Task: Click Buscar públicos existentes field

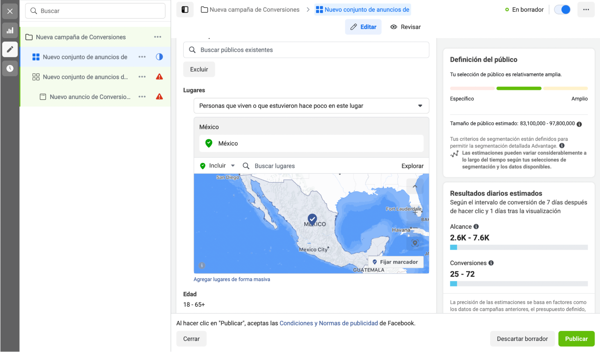Action: (306, 50)
